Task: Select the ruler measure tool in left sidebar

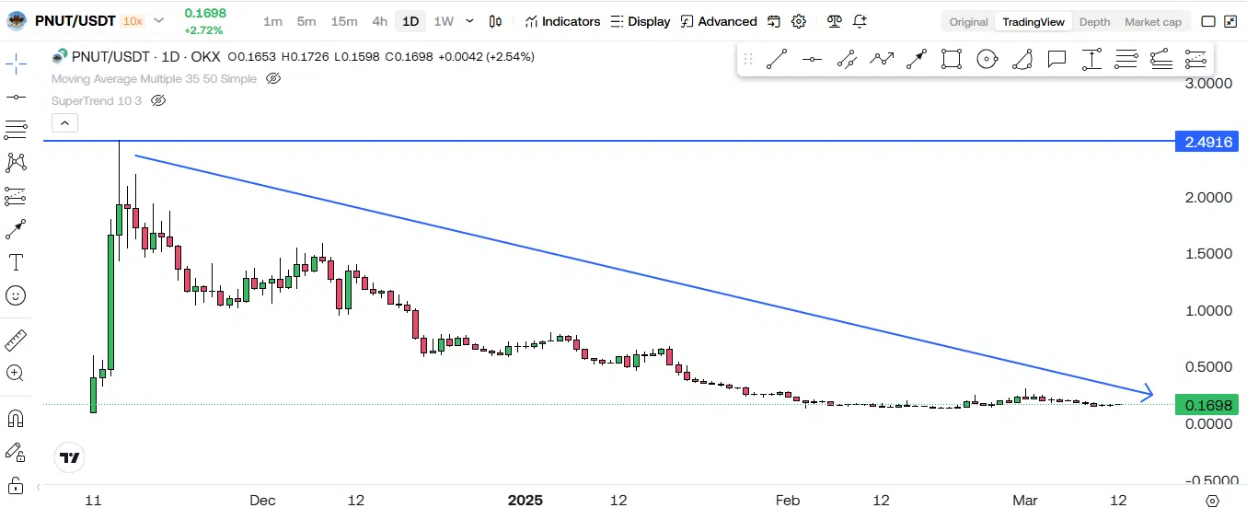Action: [16, 341]
